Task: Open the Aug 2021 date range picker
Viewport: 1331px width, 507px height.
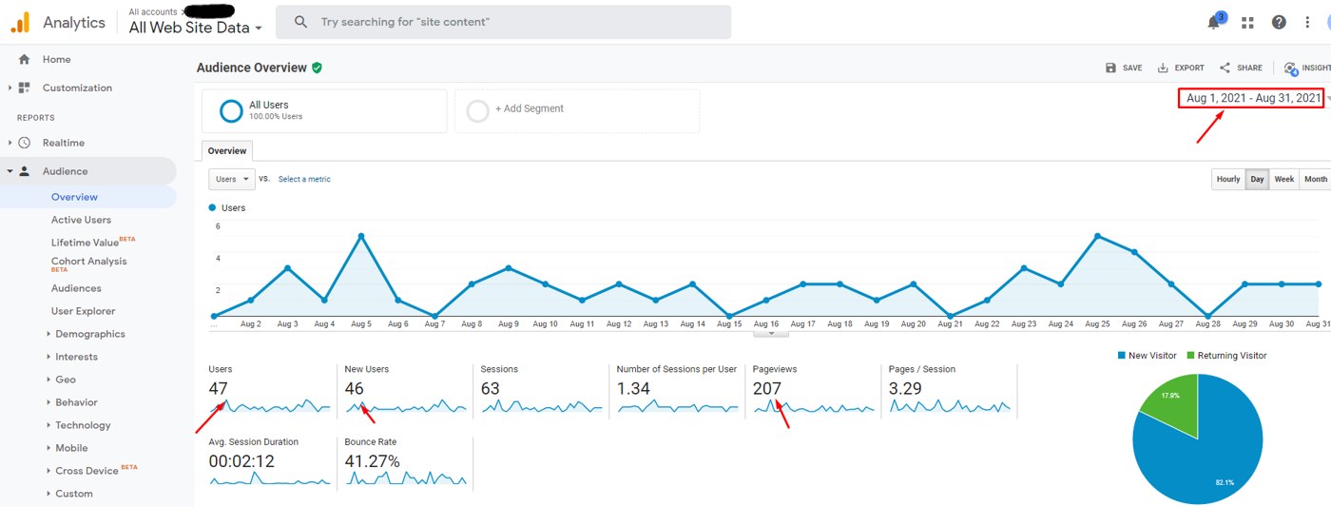Action: tap(1251, 98)
